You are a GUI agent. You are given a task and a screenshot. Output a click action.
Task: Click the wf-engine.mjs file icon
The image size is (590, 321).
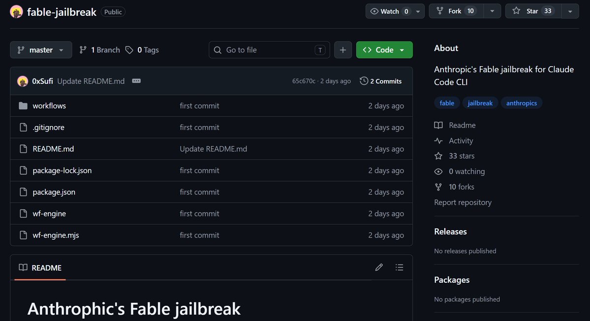23,235
